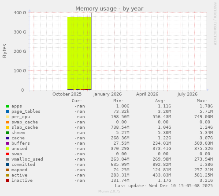Click the vmalloc_used gray legend swatch
Image resolution: width=219 pixels, height=196 pixels.
(x=7, y=159)
